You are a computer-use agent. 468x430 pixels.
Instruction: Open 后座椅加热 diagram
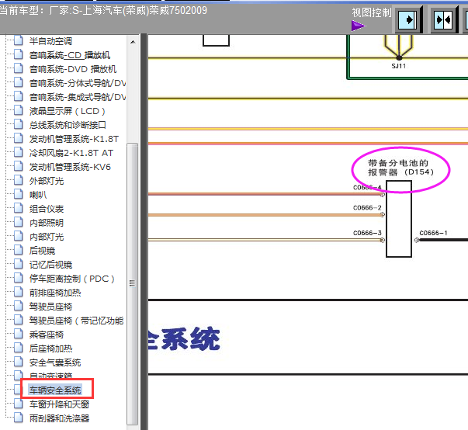[50, 349]
